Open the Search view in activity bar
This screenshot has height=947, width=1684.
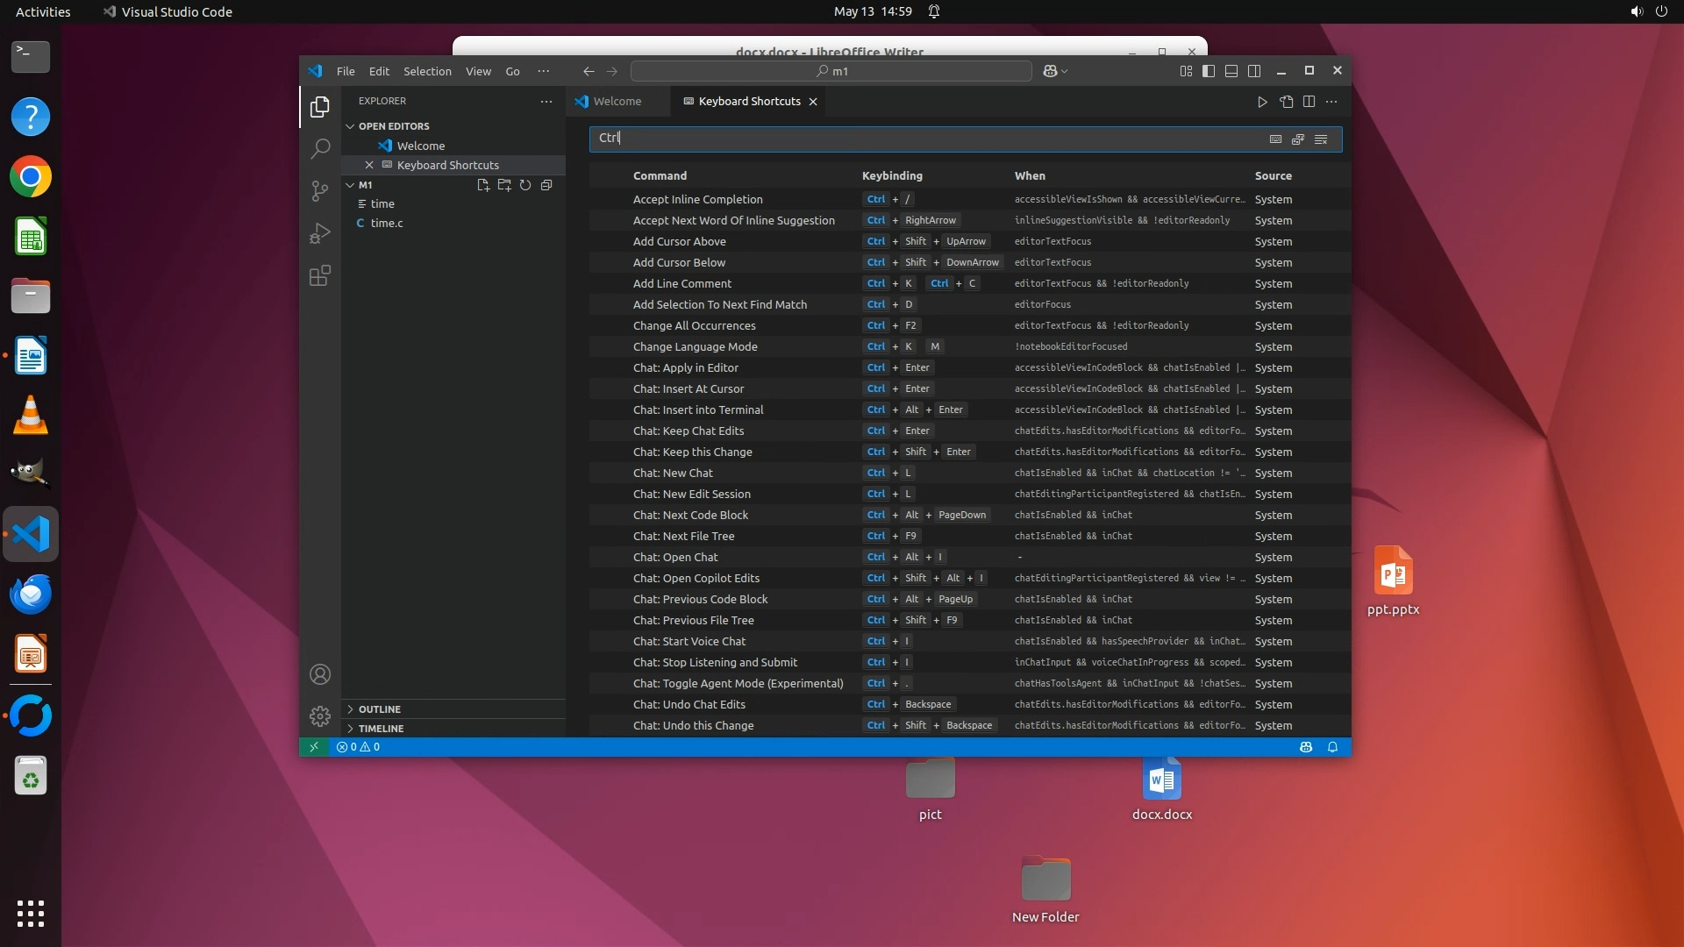[320, 148]
